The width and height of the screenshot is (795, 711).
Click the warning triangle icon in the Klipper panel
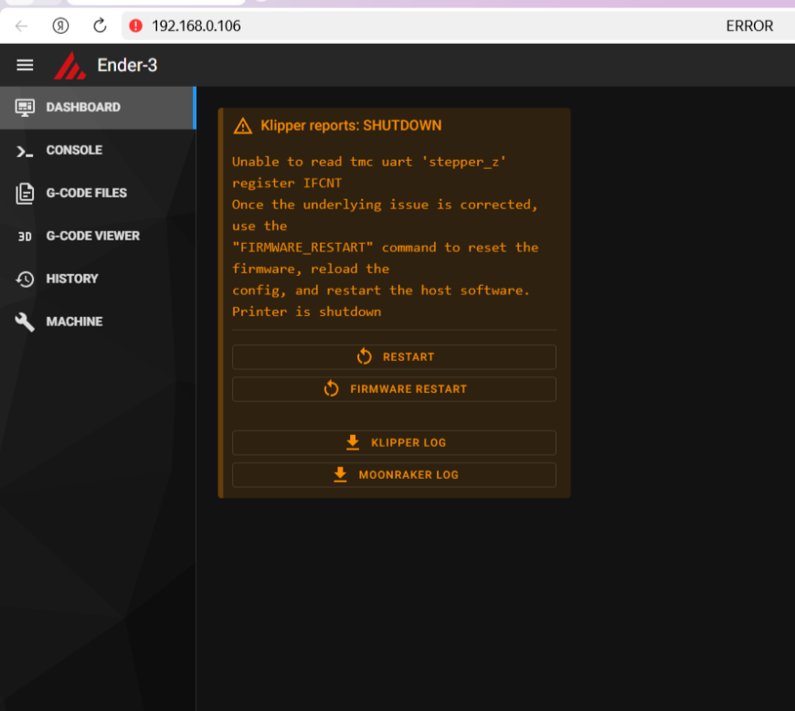tap(243, 126)
